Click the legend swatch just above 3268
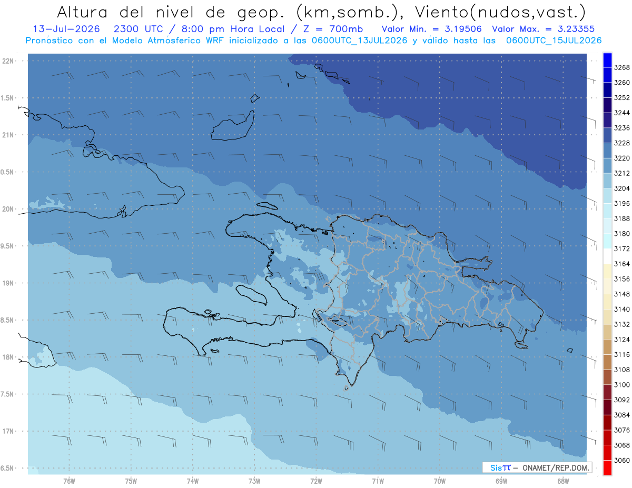The width and height of the screenshot is (632, 488). (x=607, y=60)
